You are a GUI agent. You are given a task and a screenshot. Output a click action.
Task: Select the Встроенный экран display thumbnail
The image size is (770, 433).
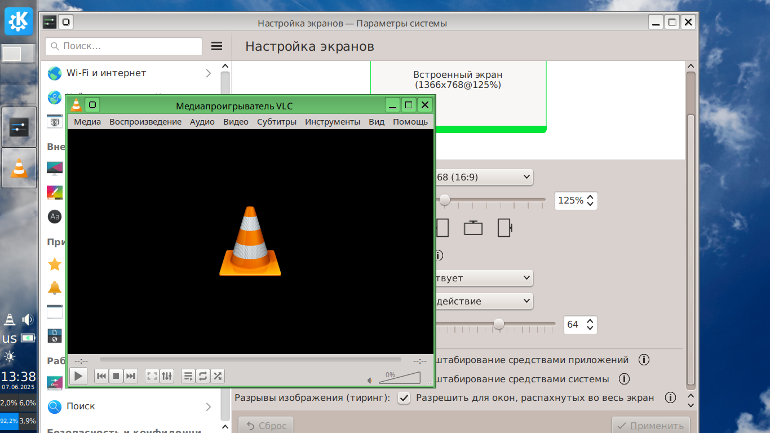[458, 96]
